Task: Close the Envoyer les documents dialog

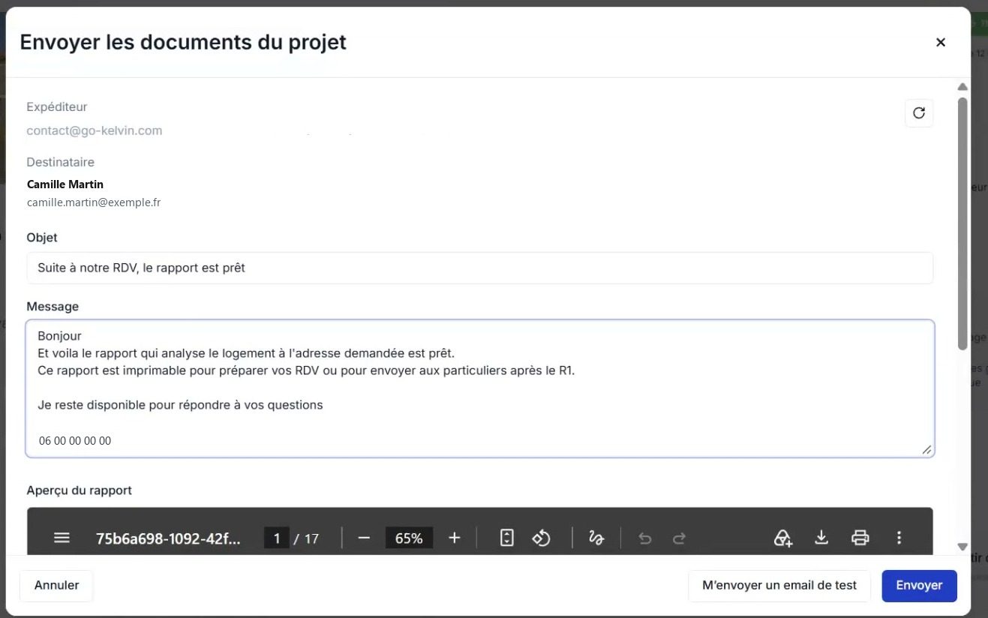Action: click(x=941, y=43)
